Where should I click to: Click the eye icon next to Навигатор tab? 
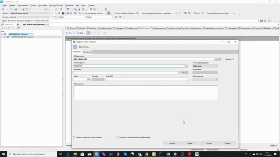tap(17, 24)
